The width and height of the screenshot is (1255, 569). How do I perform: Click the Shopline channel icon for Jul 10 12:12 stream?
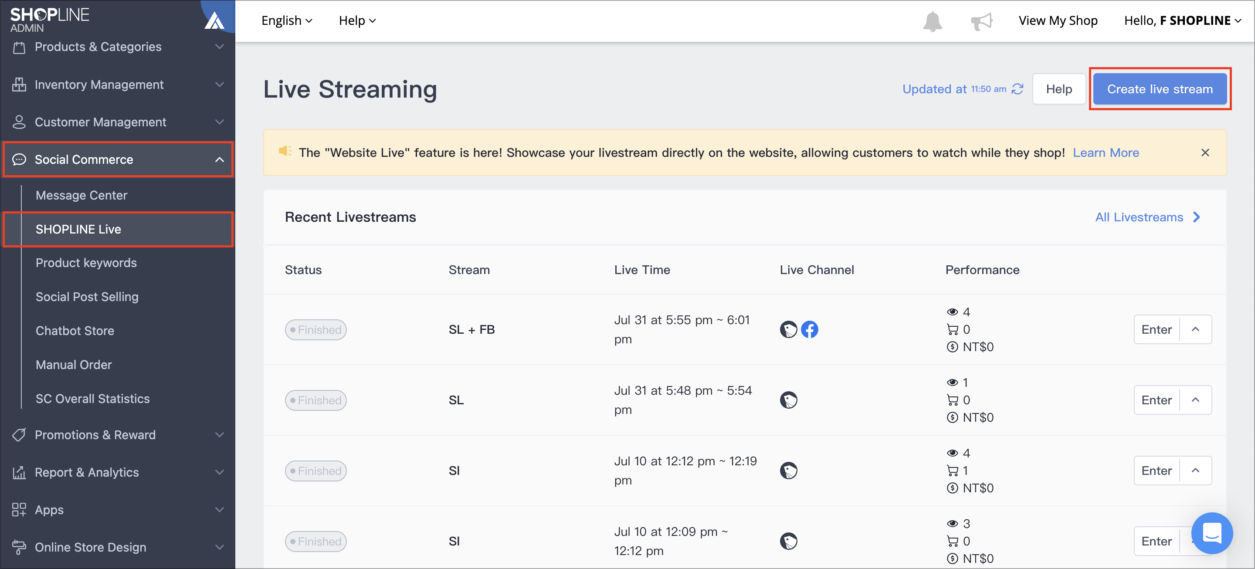(788, 471)
